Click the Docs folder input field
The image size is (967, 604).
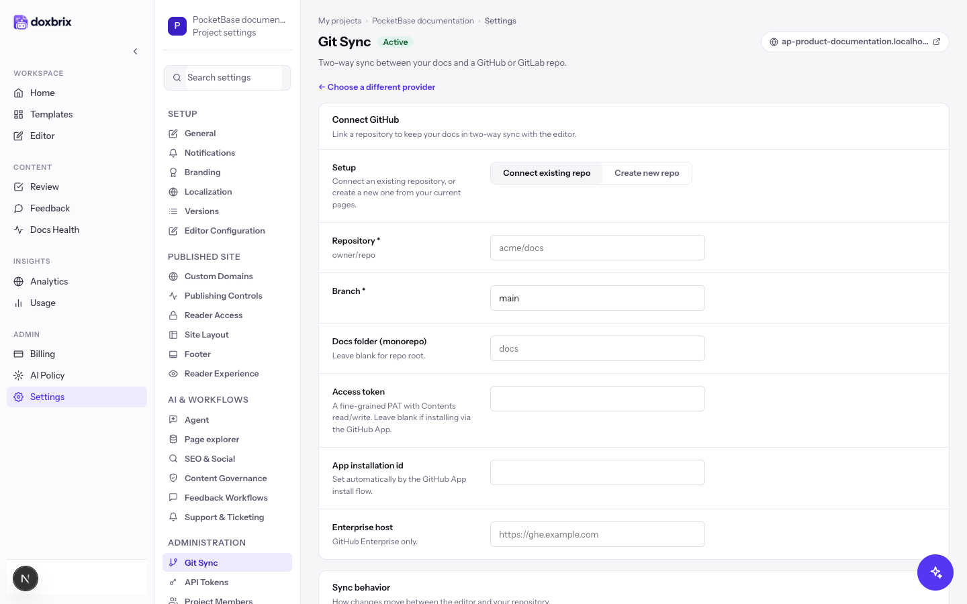(x=598, y=348)
